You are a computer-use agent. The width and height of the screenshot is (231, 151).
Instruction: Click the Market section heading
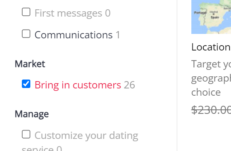pyautogui.click(x=30, y=64)
